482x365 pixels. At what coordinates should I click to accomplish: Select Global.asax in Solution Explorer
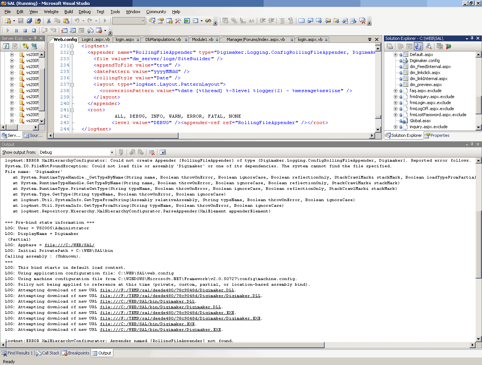click(420, 121)
